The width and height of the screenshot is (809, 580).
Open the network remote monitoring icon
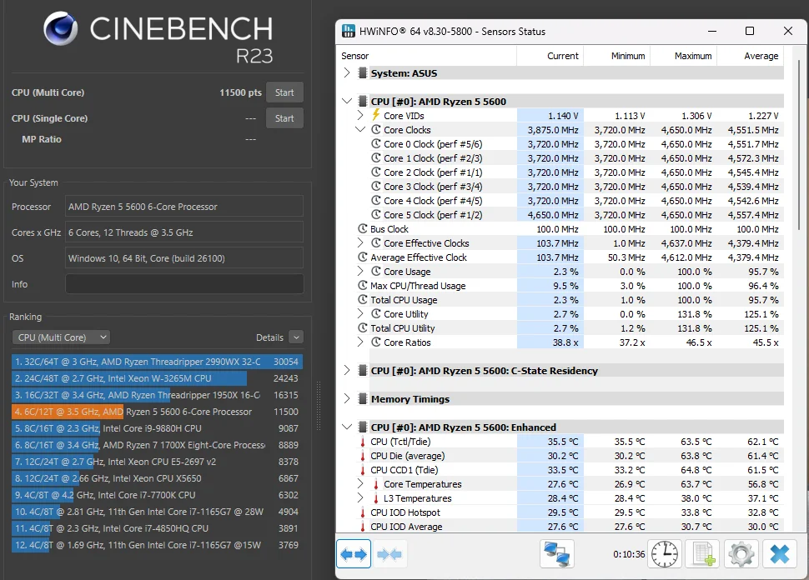tap(556, 554)
